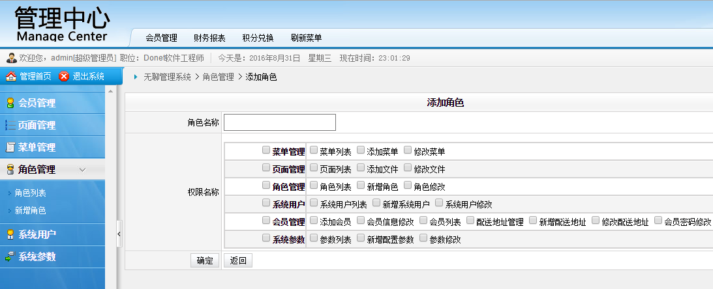Check the 系统参数 permission group box

tap(266, 238)
